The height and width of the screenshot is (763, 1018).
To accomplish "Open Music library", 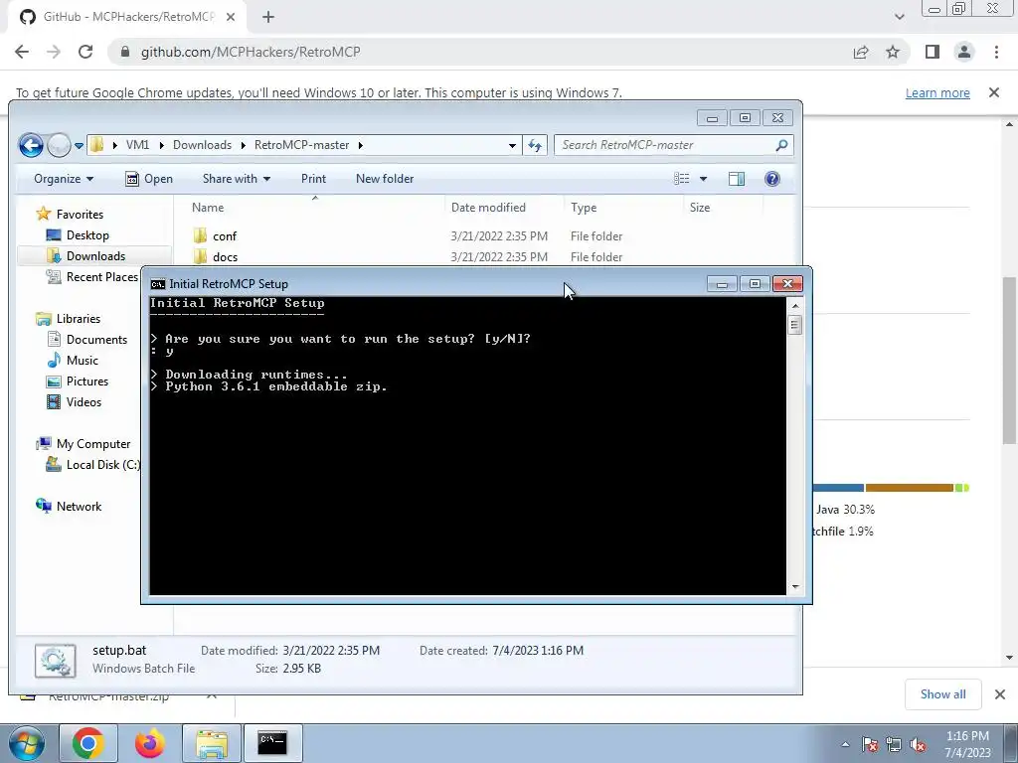I will click(x=82, y=360).
